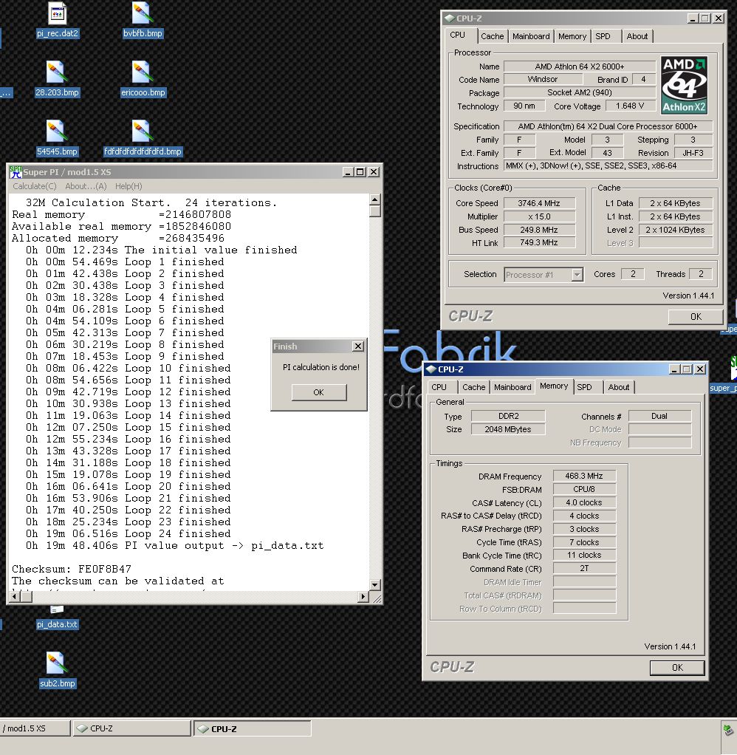Click the Core Voltage 1.648 V field
Viewport: 737px width, 755px height.
(630, 106)
